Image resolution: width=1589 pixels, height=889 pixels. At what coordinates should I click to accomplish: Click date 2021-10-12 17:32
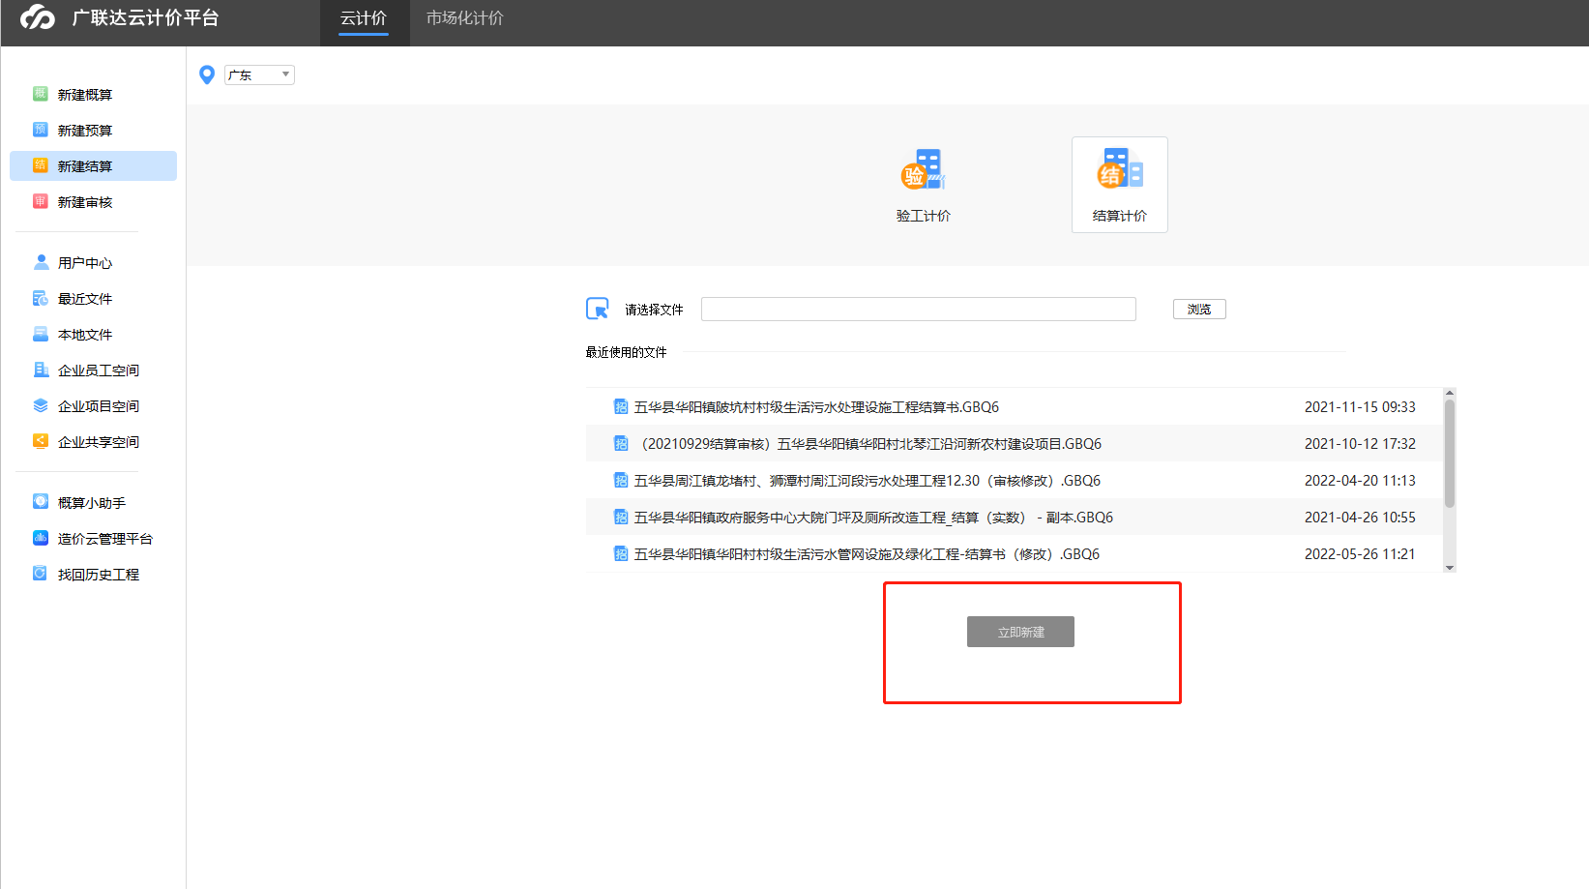[1360, 444]
